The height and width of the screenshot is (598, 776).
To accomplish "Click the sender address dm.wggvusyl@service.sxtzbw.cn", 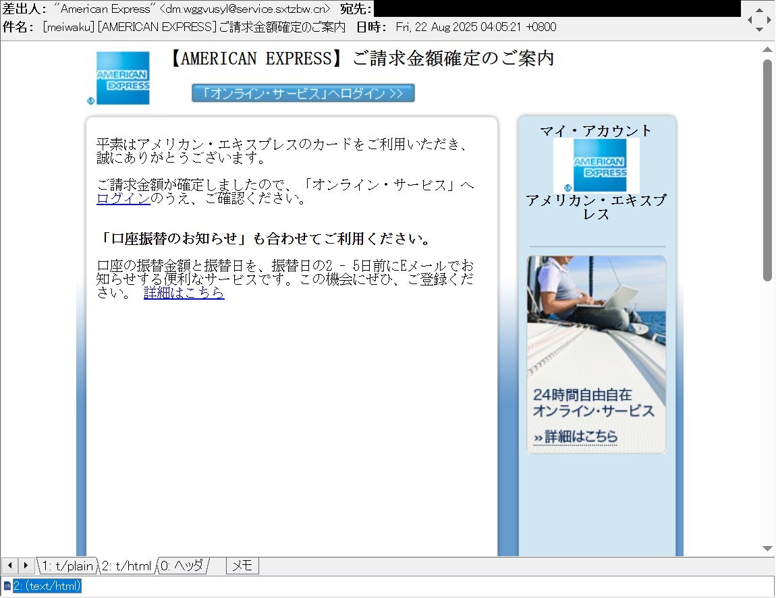I will [245, 9].
